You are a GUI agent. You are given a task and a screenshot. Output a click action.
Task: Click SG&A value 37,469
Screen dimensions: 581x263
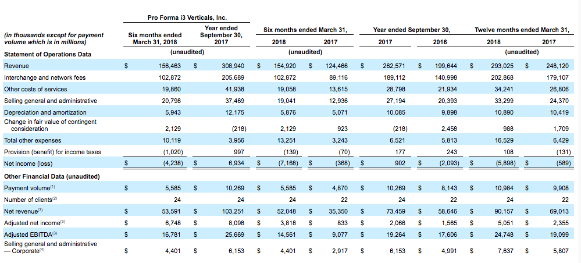236,101
